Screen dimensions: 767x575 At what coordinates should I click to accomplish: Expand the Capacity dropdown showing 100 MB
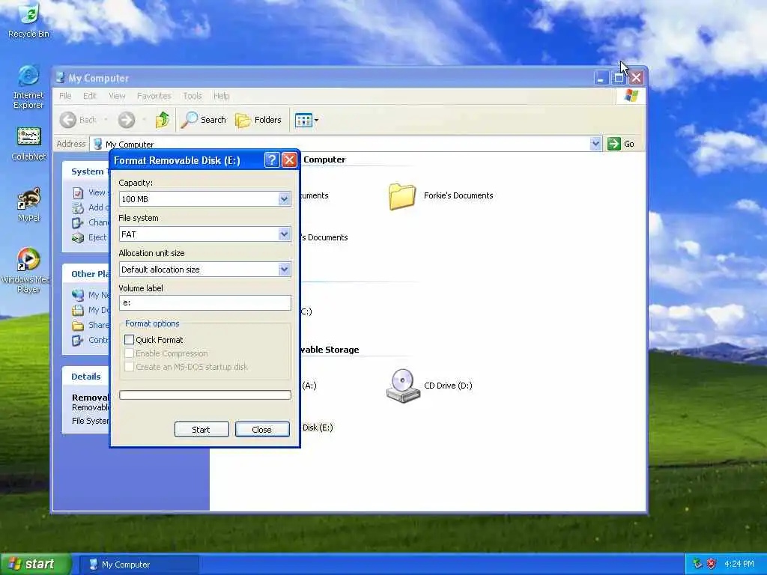(x=284, y=199)
